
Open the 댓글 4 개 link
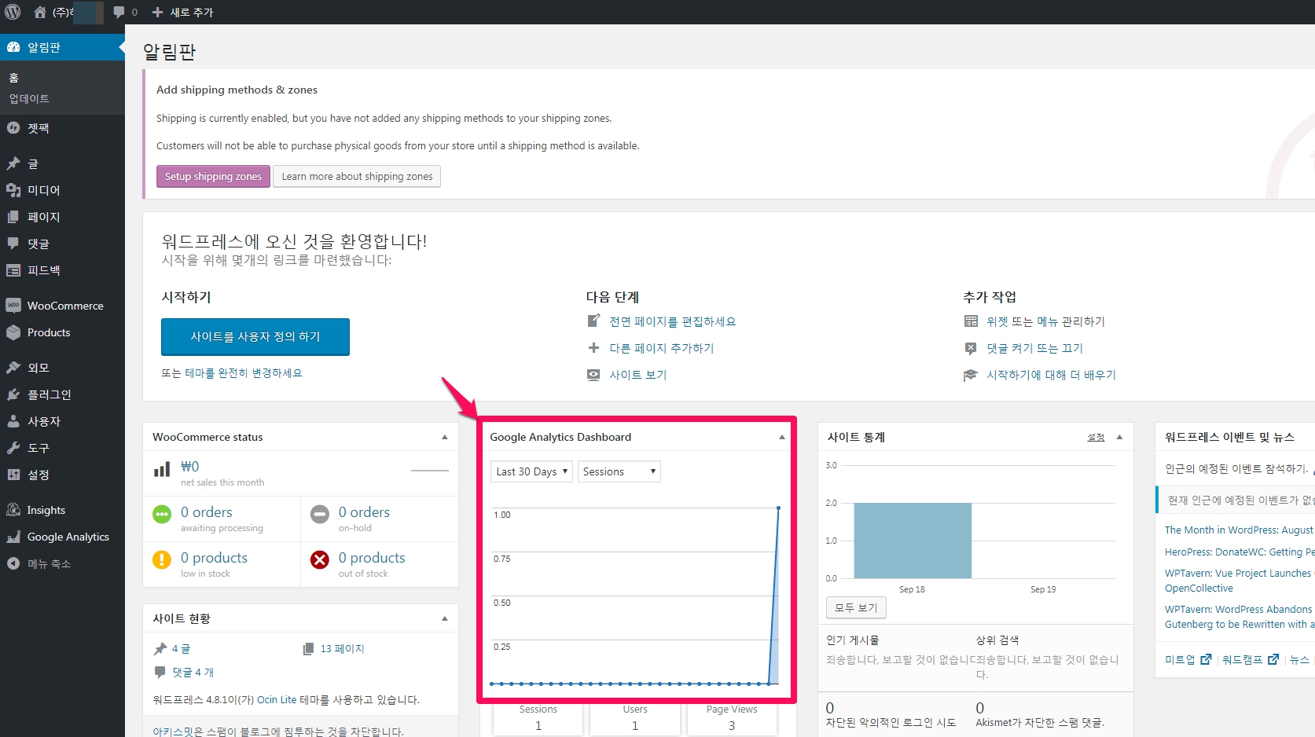193,673
